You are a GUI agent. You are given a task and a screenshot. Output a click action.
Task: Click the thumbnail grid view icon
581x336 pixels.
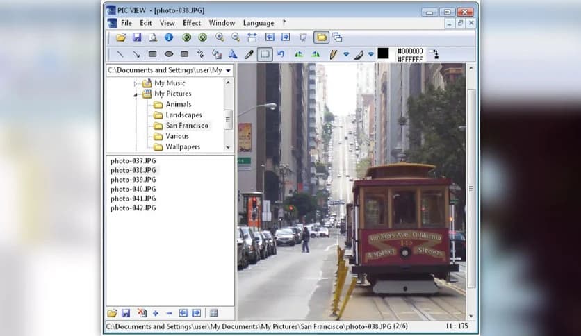tap(213, 313)
